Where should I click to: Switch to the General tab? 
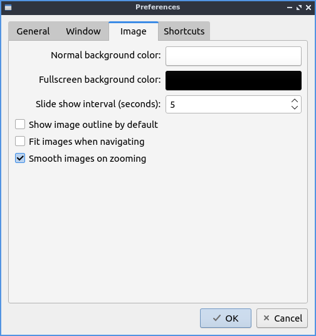coord(33,31)
